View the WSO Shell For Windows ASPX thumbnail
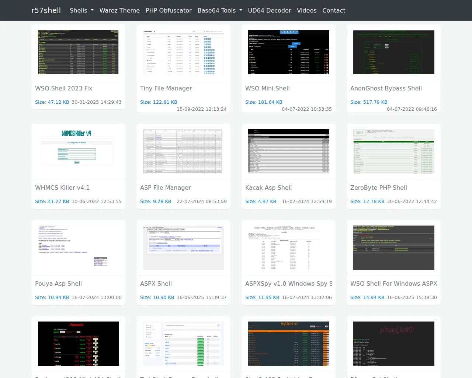This screenshot has height=378, width=472. pos(394,248)
